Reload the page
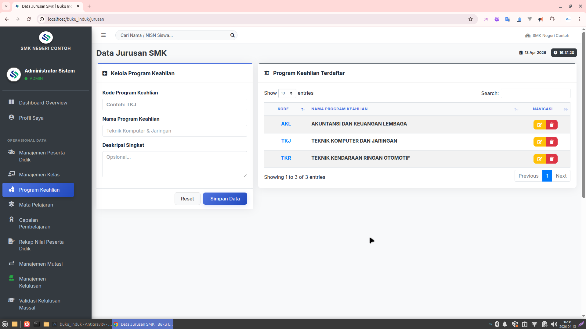Image resolution: width=586 pixels, height=329 pixels. pyautogui.click(x=29, y=19)
